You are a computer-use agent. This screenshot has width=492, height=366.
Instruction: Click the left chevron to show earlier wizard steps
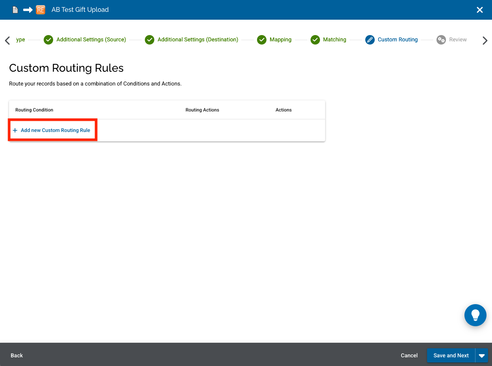pyautogui.click(x=7, y=40)
